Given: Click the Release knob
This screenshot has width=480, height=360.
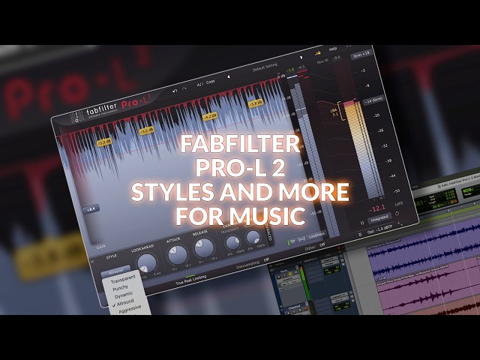Looking at the screenshot, I should pyautogui.click(x=204, y=247).
